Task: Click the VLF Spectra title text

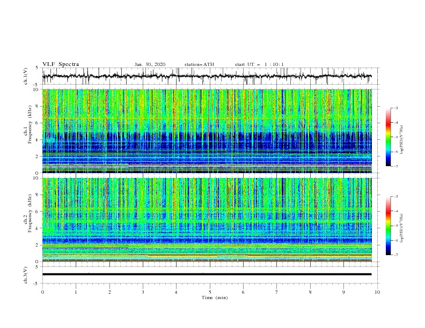Action: [61, 64]
